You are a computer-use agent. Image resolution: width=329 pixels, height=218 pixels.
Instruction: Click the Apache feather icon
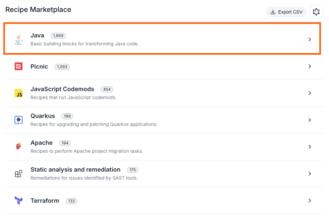point(19,147)
